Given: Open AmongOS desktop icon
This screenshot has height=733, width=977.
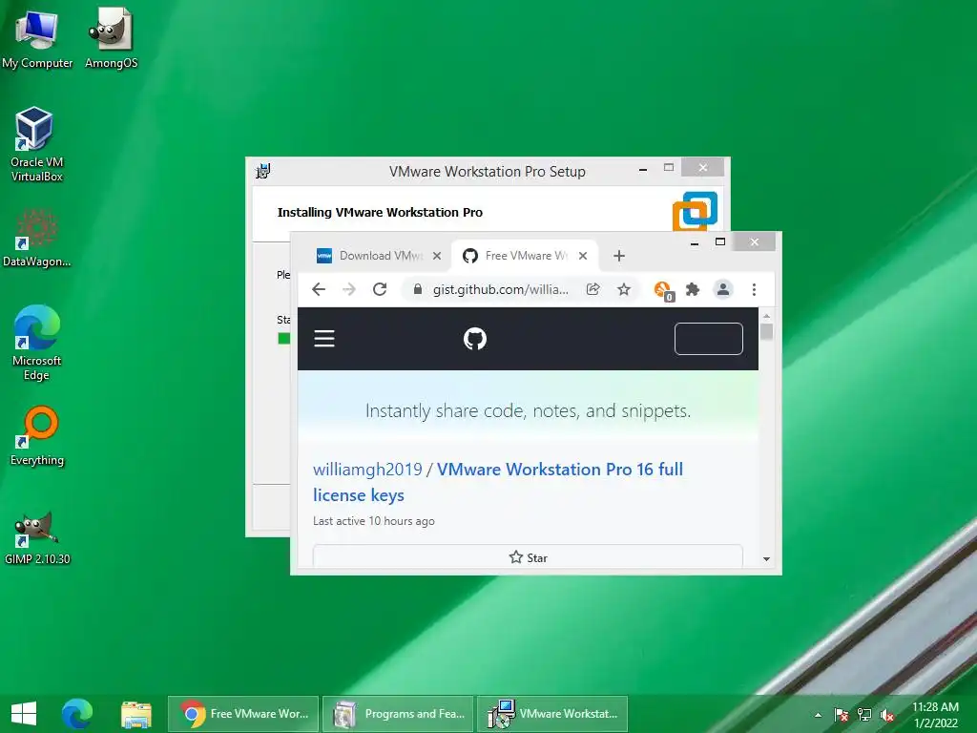Looking at the screenshot, I should 111,37.
